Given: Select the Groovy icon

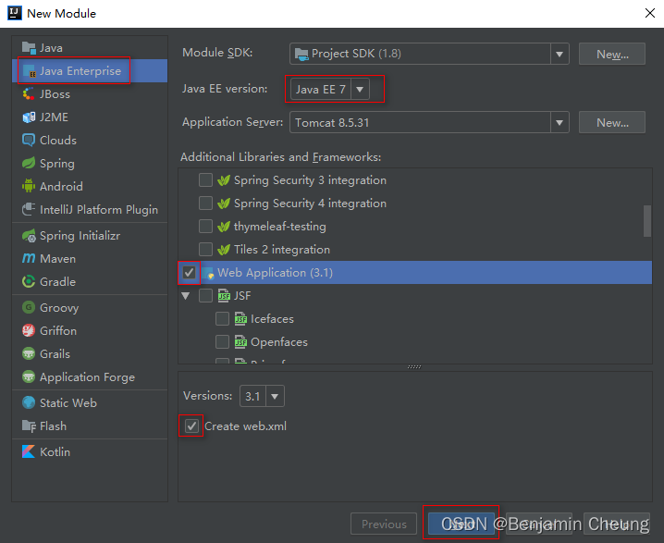Looking at the screenshot, I should tap(29, 307).
